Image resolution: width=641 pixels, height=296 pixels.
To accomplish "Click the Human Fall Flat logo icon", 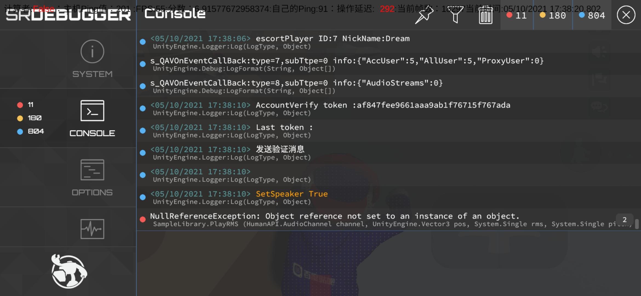I will pyautogui.click(x=69, y=271).
